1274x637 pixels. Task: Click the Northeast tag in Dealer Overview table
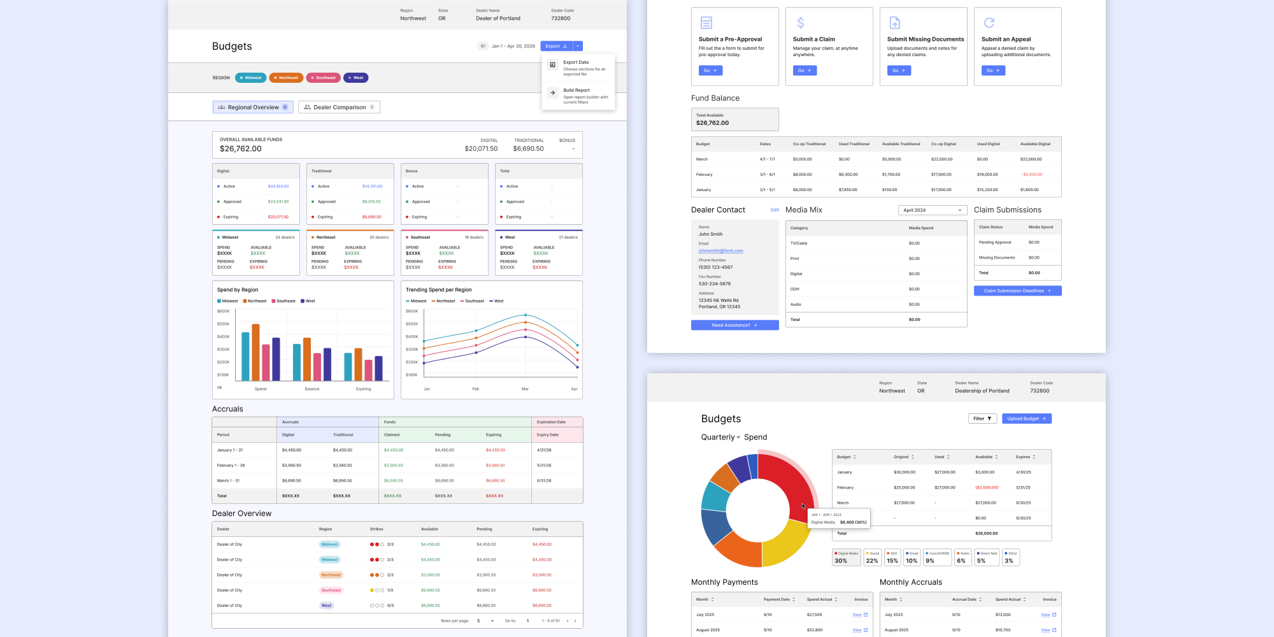coord(331,575)
